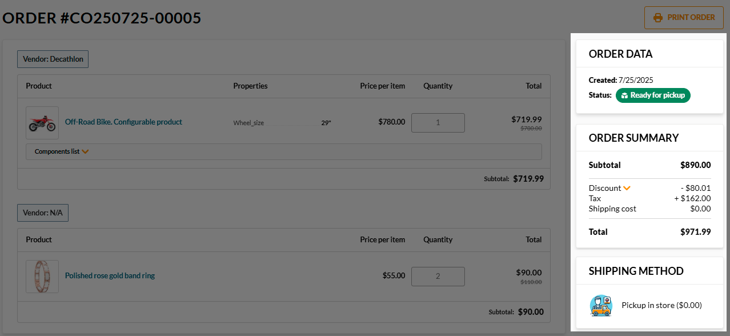Click the printer icon in Print Order
The width and height of the screenshot is (730, 336).
[658, 18]
